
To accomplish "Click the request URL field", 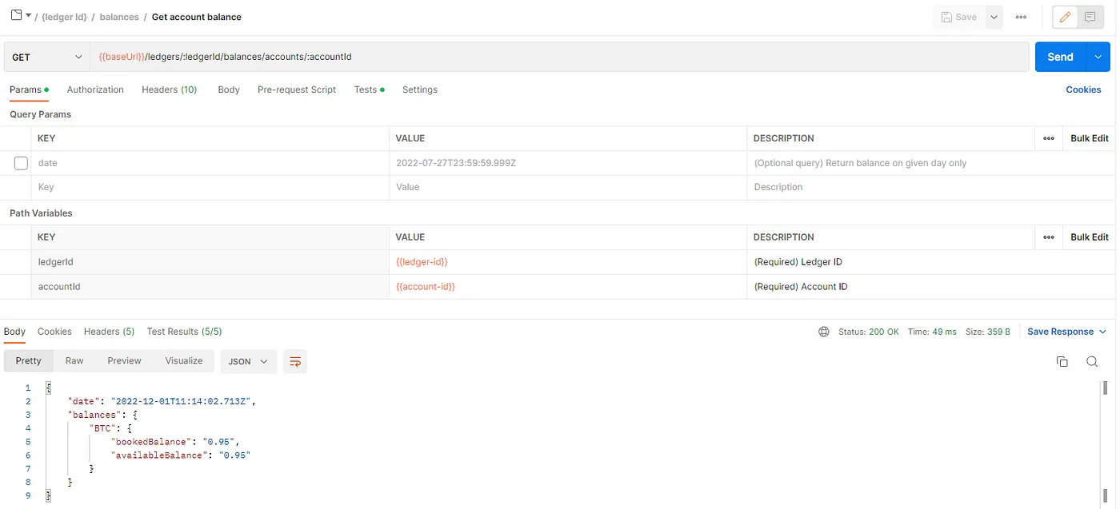I will coord(558,57).
